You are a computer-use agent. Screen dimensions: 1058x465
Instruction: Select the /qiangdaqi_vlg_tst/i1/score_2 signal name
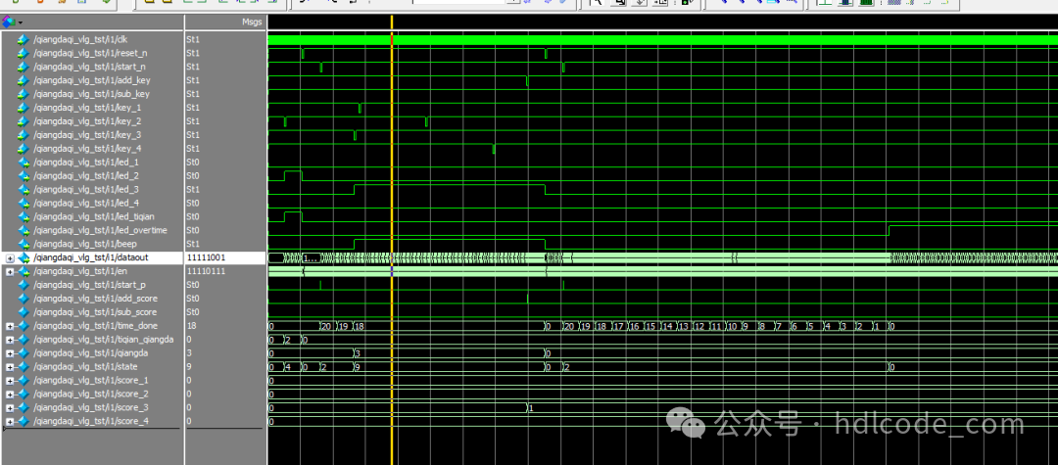click(x=90, y=395)
